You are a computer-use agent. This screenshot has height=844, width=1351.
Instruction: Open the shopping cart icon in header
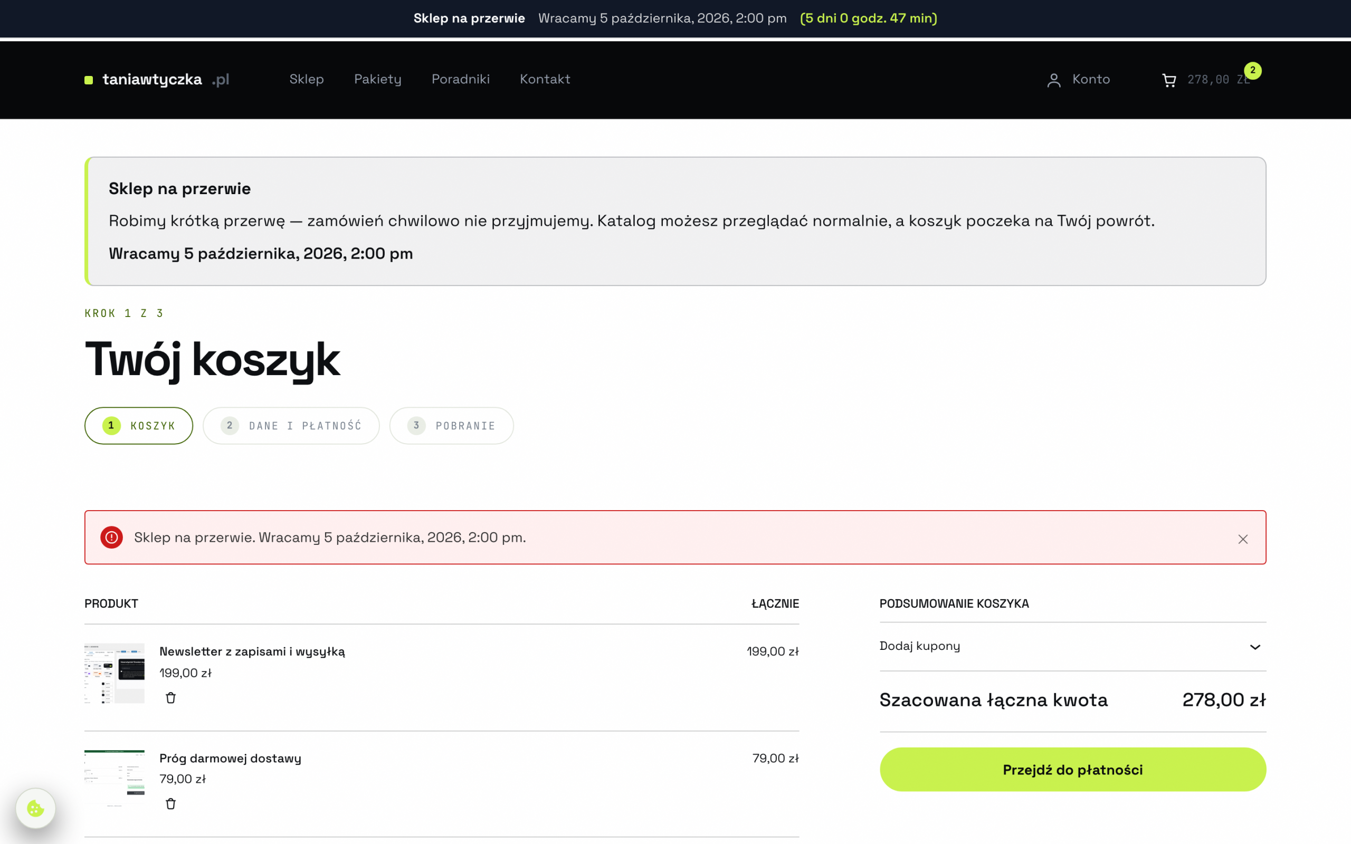pos(1168,80)
